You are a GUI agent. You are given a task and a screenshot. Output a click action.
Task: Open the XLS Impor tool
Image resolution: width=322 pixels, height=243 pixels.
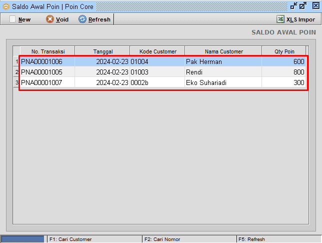click(x=296, y=19)
